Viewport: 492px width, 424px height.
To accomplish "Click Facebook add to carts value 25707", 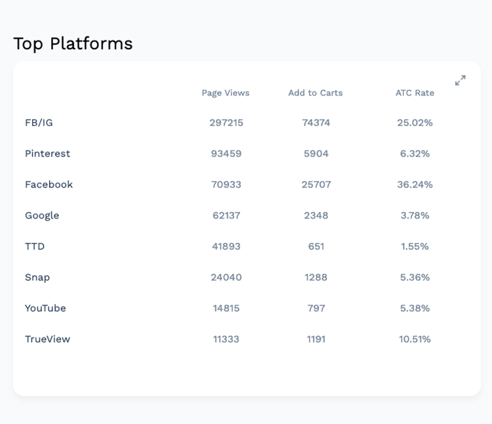I will tap(316, 184).
